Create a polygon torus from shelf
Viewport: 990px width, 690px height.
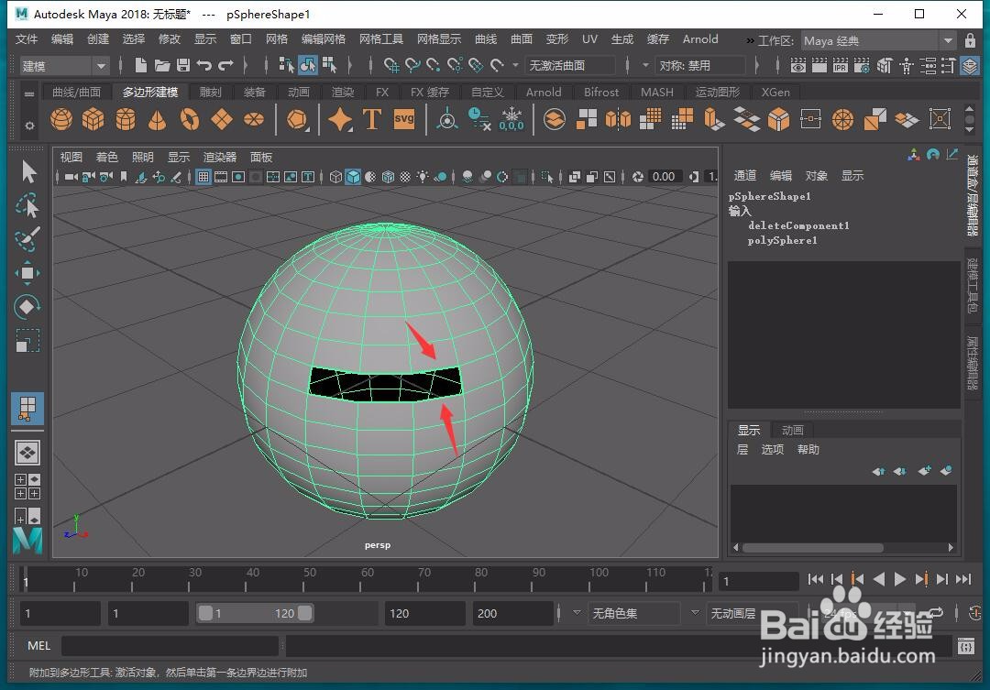click(x=190, y=119)
